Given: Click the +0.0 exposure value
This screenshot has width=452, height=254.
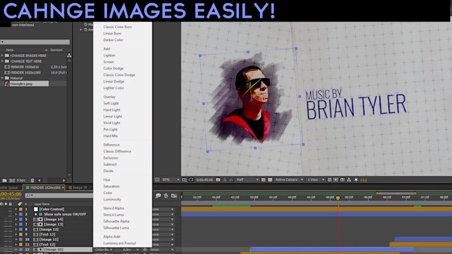Looking at the screenshot, I should pos(363,180).
